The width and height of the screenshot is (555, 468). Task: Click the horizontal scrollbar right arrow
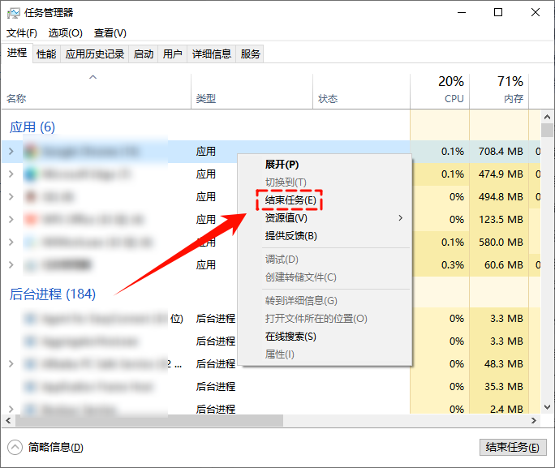pos(533,420)
